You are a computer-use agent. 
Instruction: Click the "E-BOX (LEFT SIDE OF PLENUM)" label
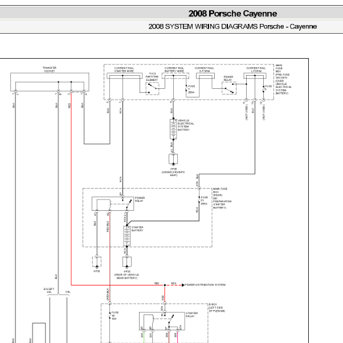[217, 308]
